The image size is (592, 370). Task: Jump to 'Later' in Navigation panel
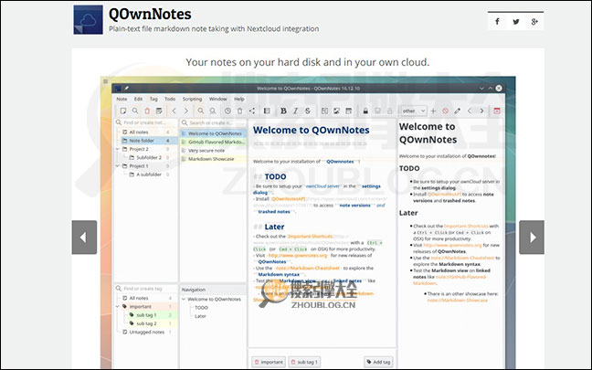click(200, 316)
